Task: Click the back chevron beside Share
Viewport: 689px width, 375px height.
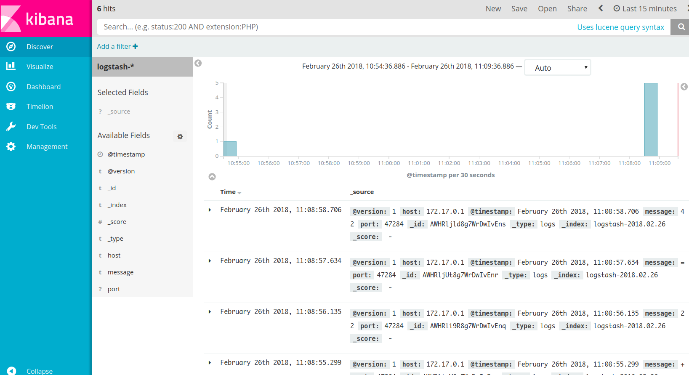Action: pos(601,8)
